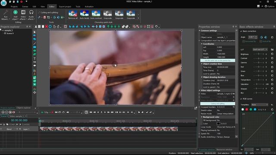Click rotate 90 degrees counterclockwise in Basic effects

pos(261,37)
